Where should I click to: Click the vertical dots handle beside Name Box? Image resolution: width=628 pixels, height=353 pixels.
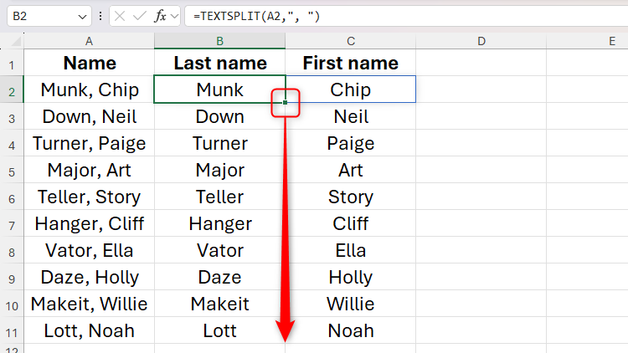click(101, 16)
